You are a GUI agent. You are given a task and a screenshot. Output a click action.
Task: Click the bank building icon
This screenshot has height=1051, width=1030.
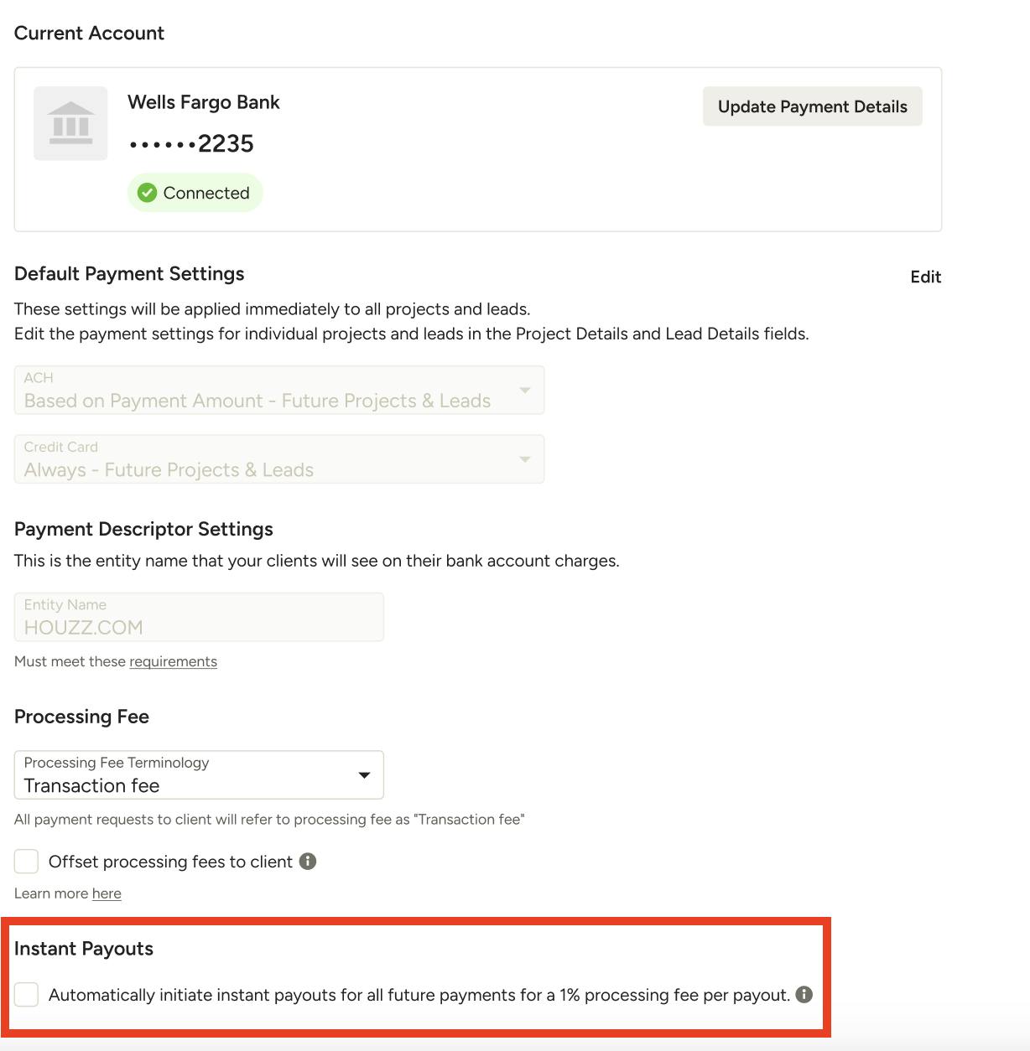pyautogui.click(x=70, y=123)
